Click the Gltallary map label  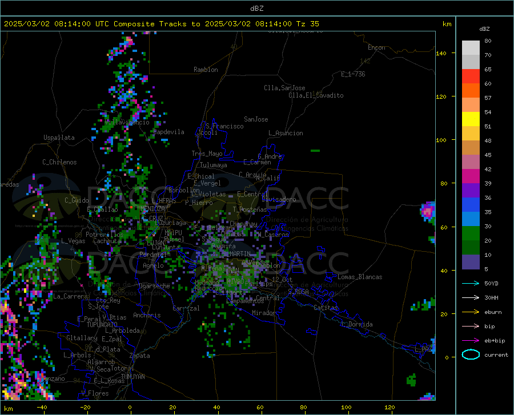[82, 338]
